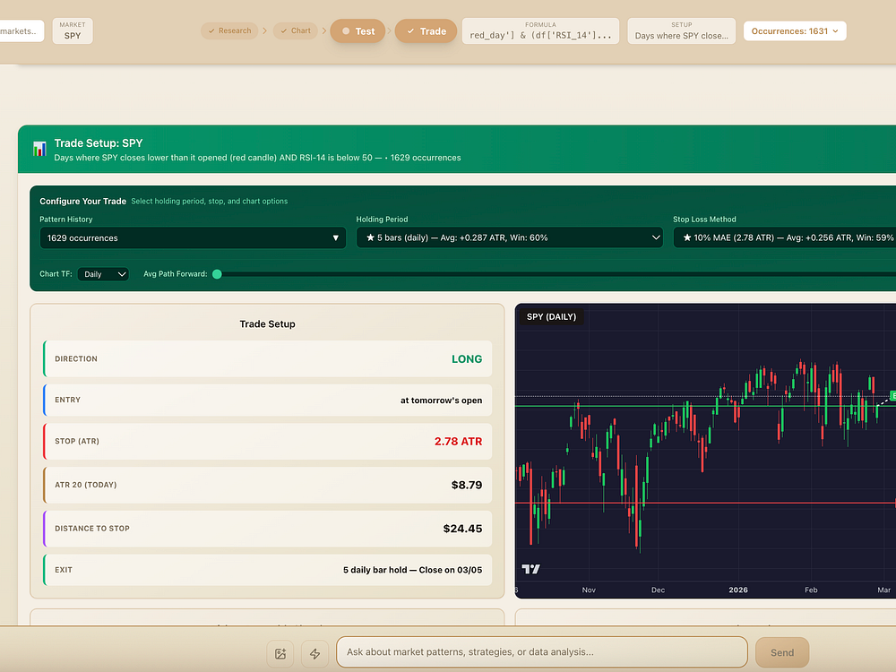Open the Stop Loss Method 10% MAE dropdown
The image size is (896, 672).
785,237
